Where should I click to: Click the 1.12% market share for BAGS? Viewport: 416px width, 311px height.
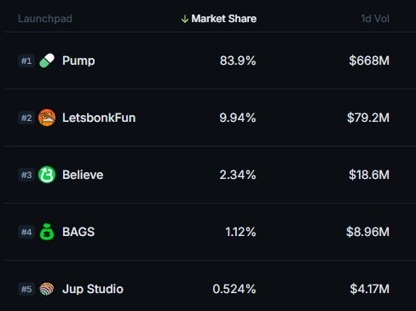pyautogui.click(x=240, y=232)
